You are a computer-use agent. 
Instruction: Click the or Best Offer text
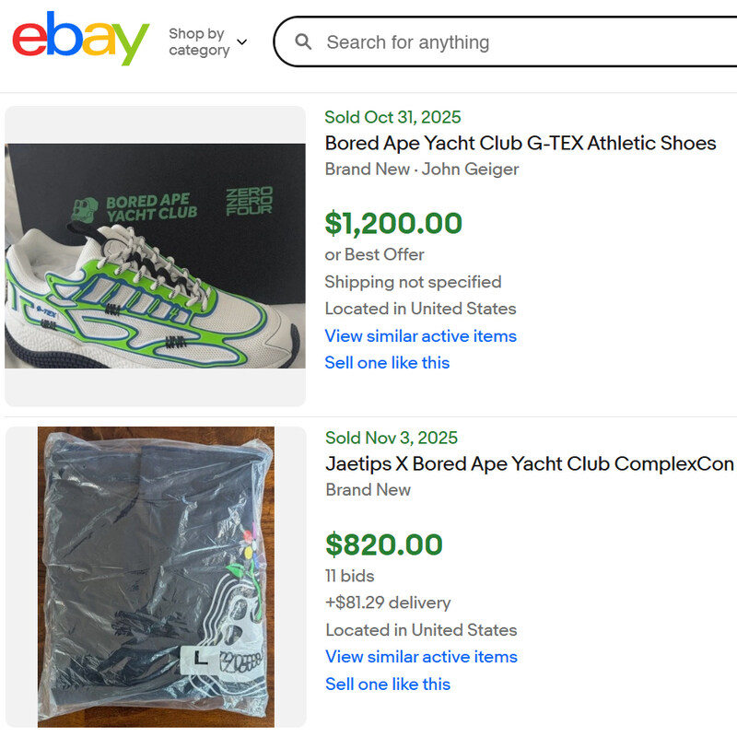pos(374,254)
